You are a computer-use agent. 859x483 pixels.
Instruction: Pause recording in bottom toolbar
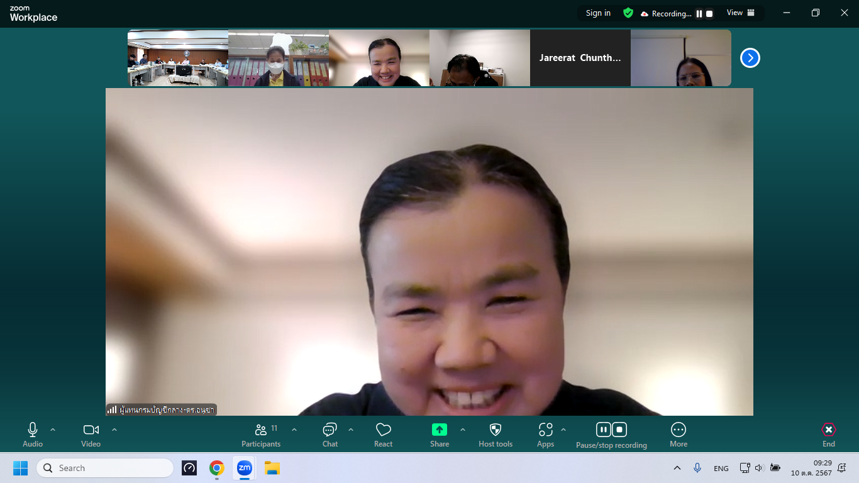[x=604, y=430]
